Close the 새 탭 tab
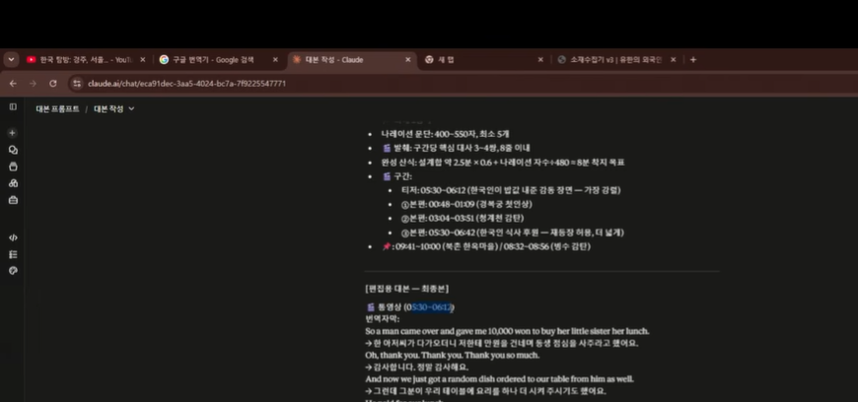Screen dimensions: 858x402 [540, 60]
